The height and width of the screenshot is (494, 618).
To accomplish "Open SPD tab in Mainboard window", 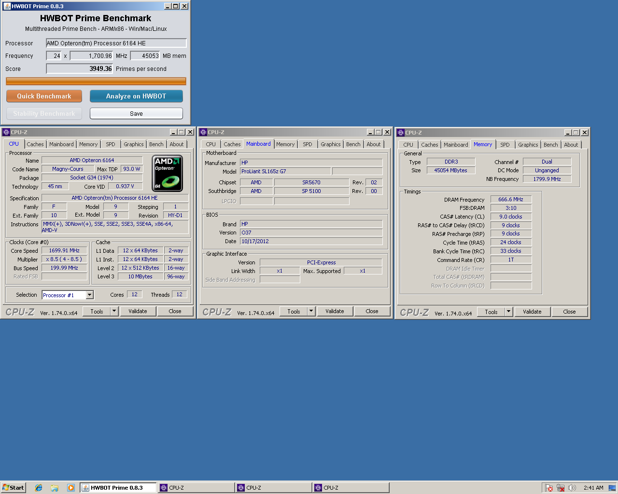I will 308,144.
